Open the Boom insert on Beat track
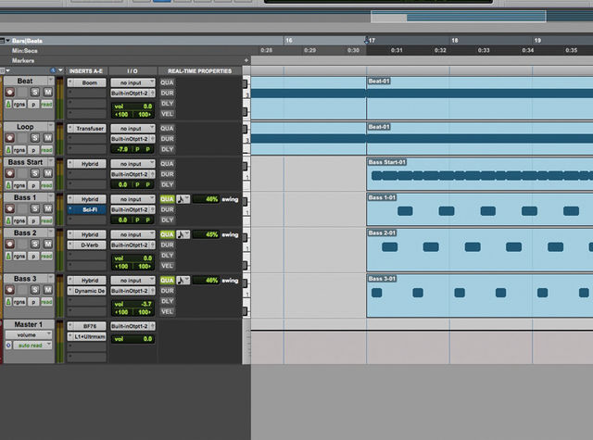Viewport: 593px width, 440px height. point(87,82)
